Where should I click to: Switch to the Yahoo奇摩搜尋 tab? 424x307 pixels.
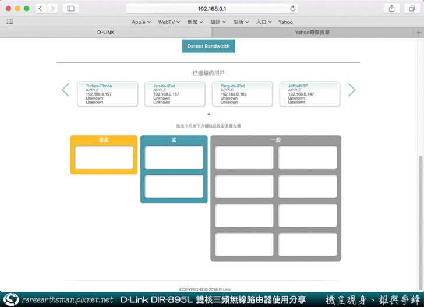tap(312, 33)
